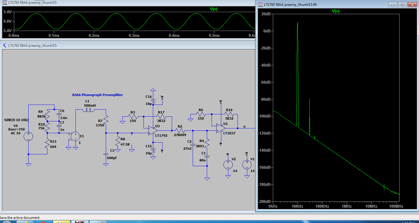This screenshot has height=223, width=419.
Task: Select the U1 op-amp triangle symbol
Action: (221, 128)
